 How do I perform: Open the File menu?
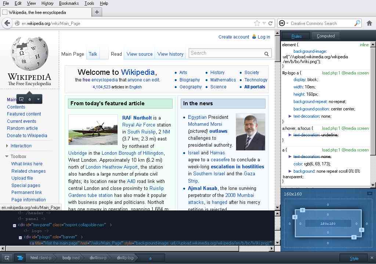(x=6, y=3)
